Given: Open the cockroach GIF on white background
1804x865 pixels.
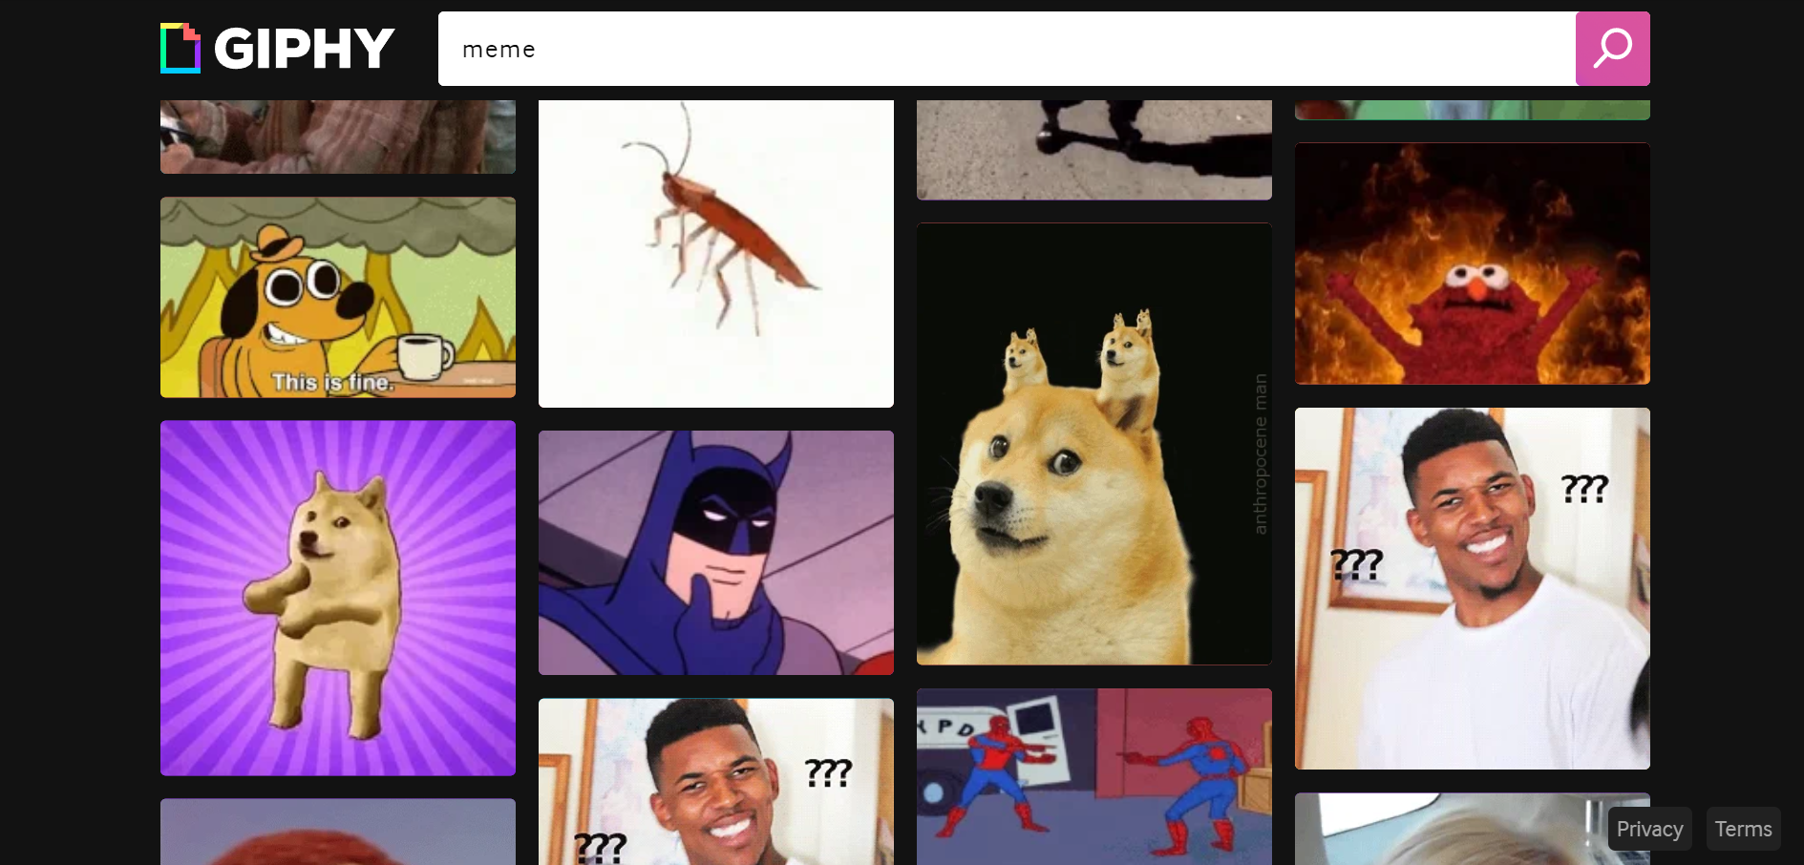Looking at the screenshot, I should [716, 253].
